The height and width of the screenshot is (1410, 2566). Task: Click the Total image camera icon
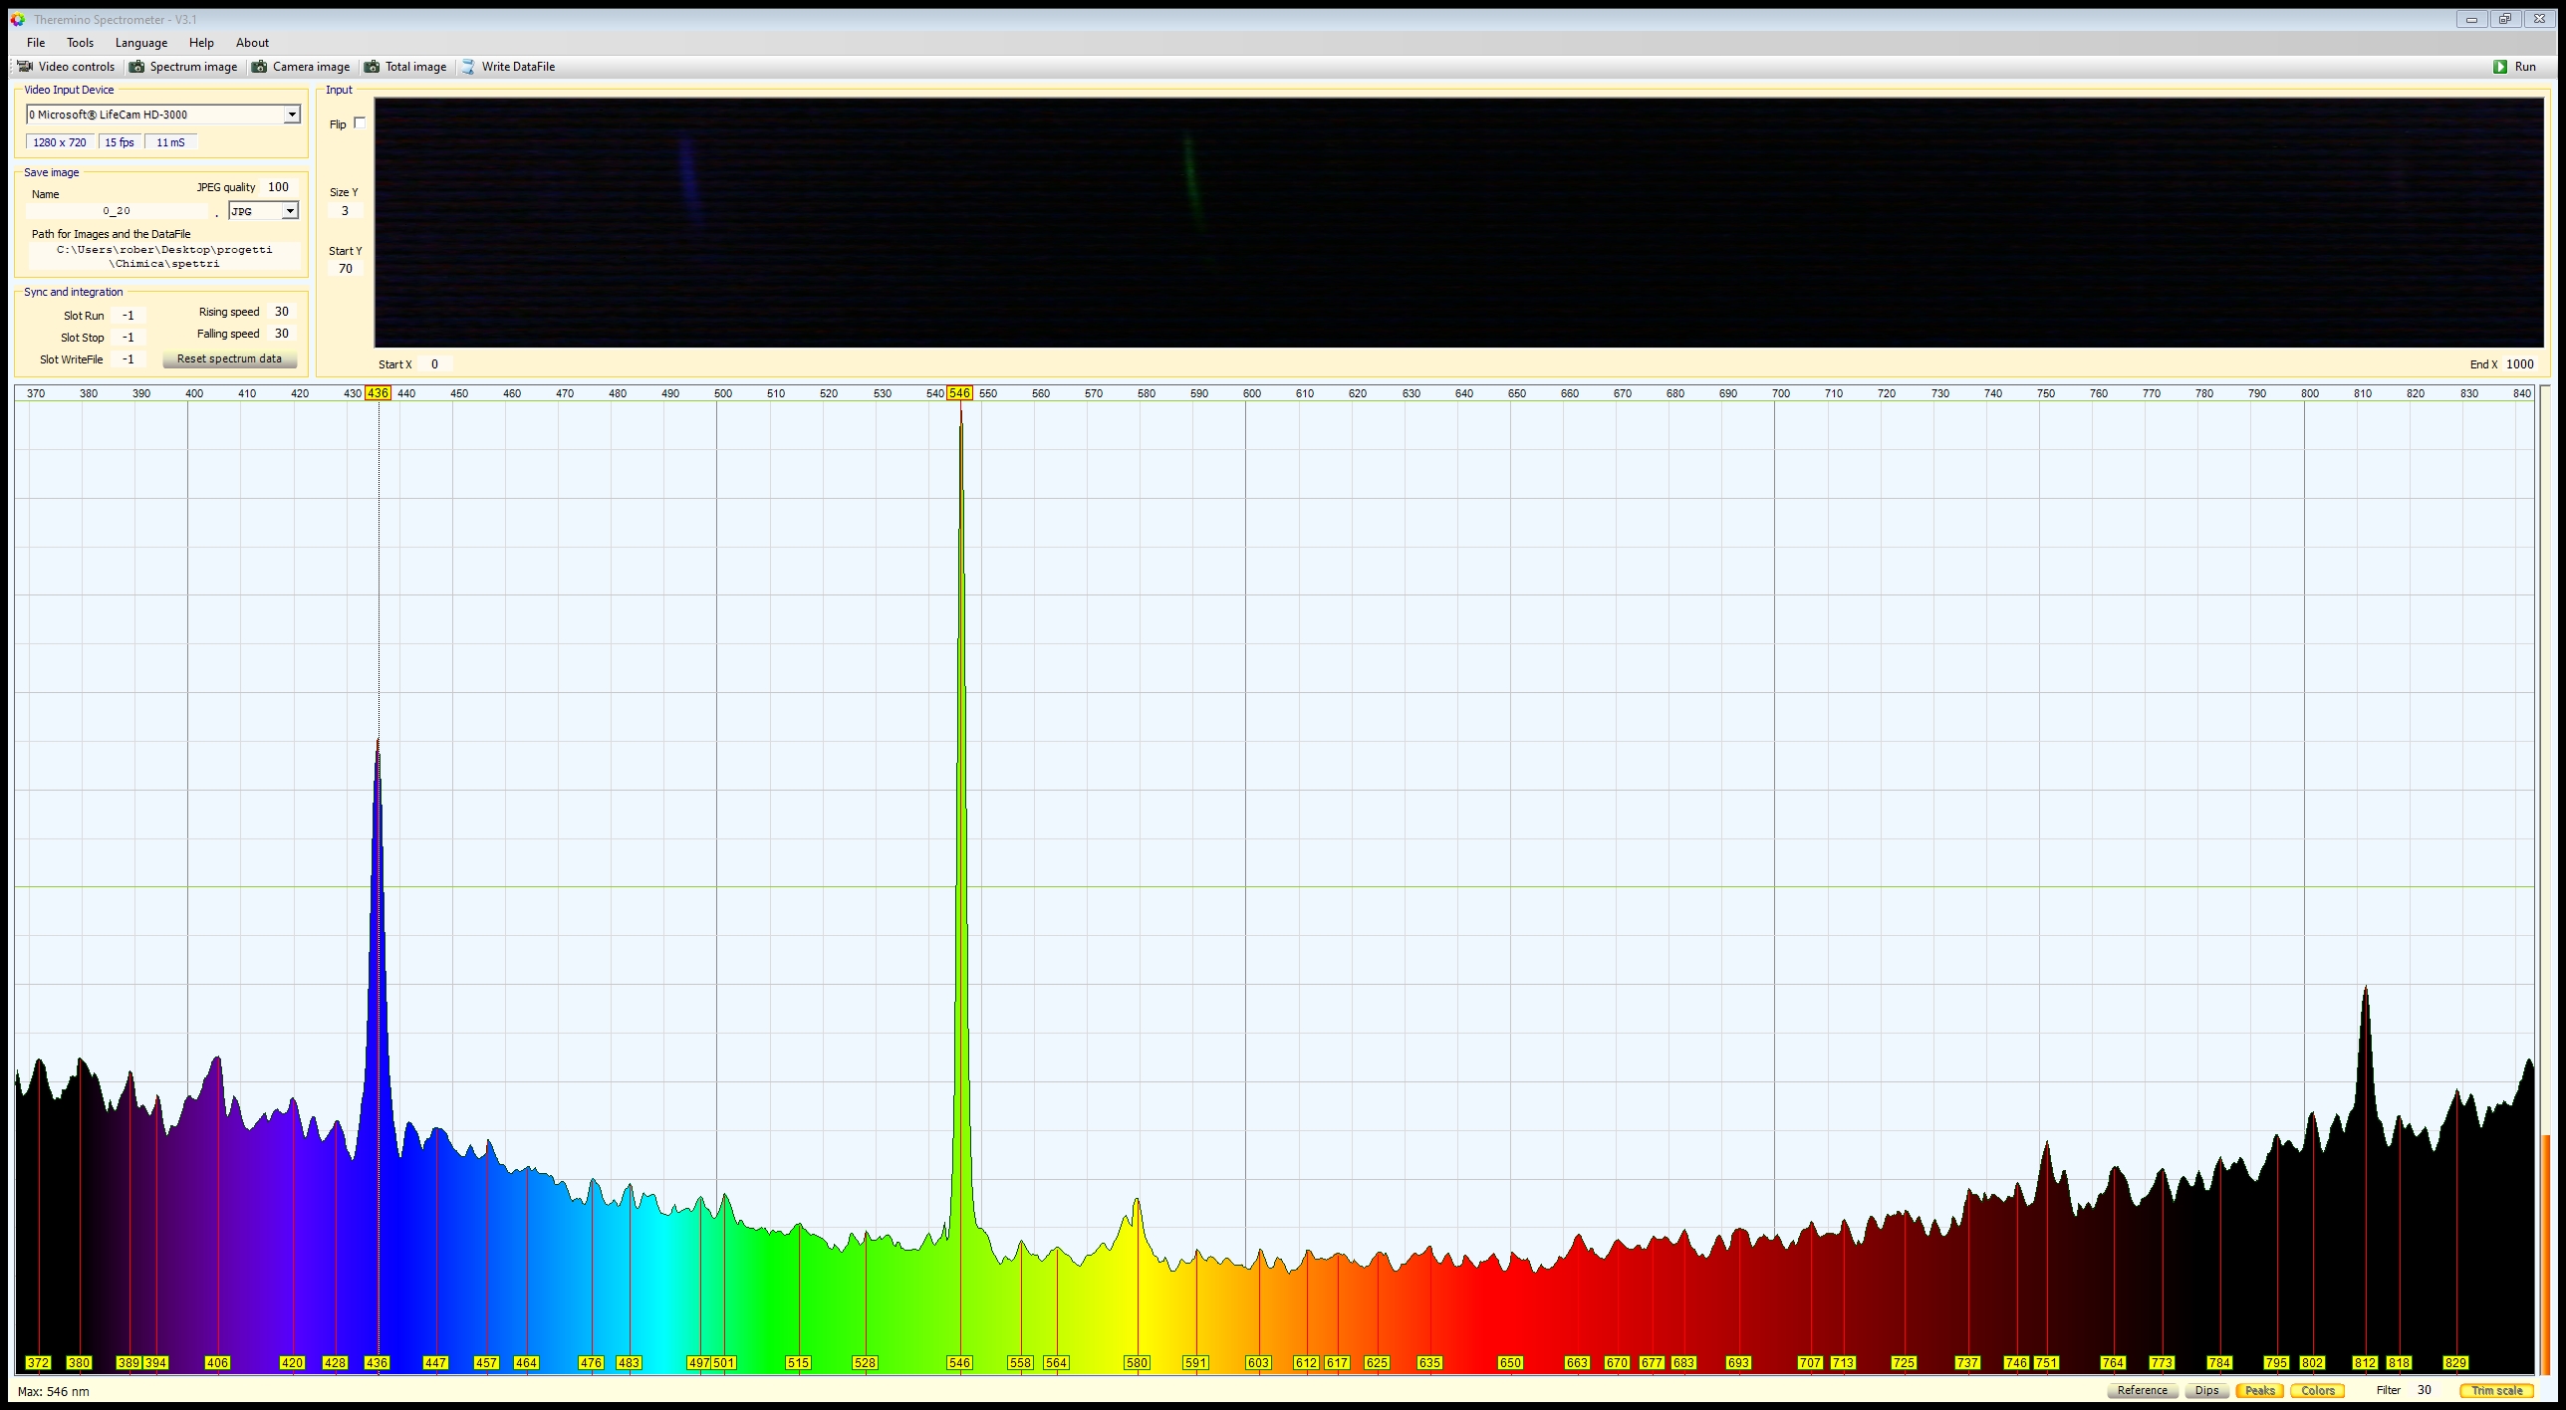click(373, 67)
